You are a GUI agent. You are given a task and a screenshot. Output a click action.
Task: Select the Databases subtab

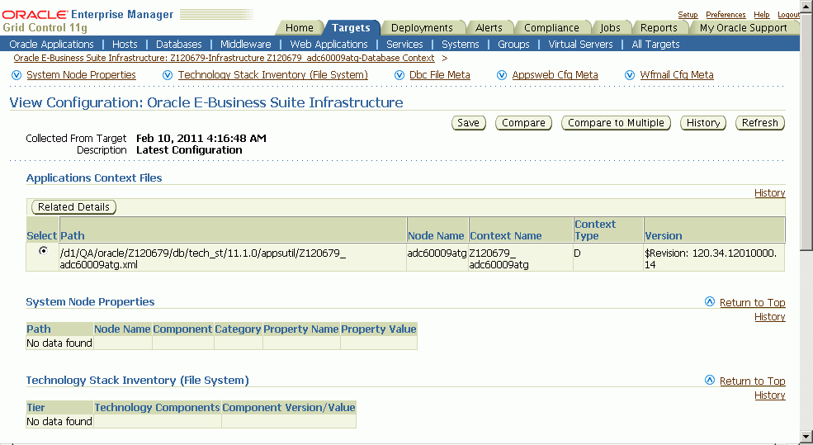pos(179,44)
